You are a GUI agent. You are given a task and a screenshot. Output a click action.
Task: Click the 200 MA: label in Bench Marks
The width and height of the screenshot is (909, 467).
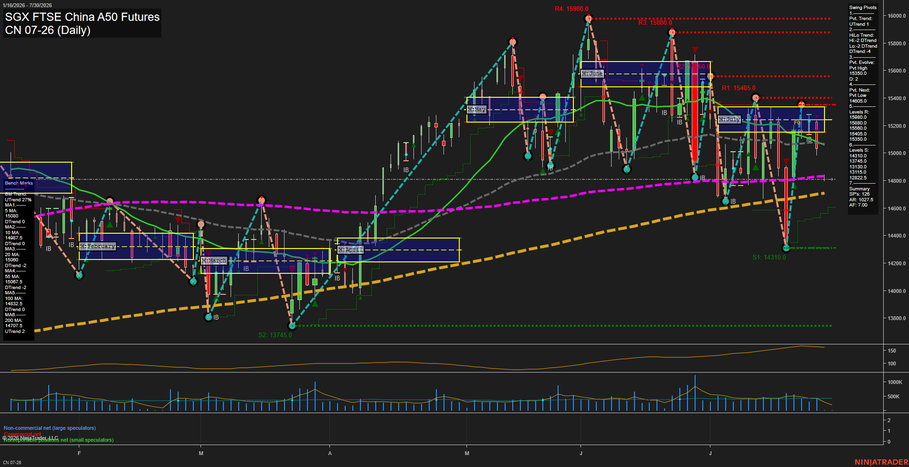13,321
